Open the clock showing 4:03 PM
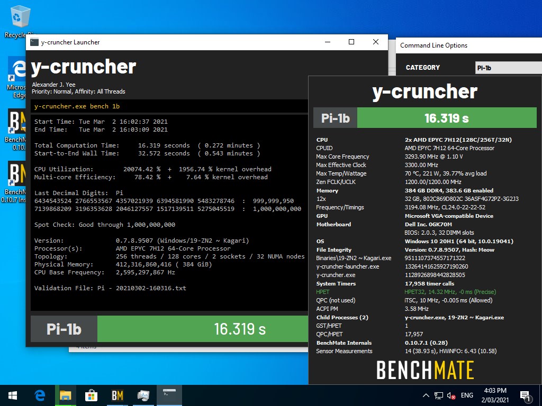Viewport: 542px width, 406px height. pos(495,395)
